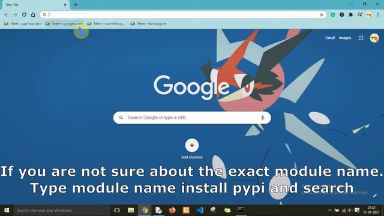Click the Windows taskbar search field
Image resolution: width=384 pixels, height=216 pixels.
click(x=62, y=211)
